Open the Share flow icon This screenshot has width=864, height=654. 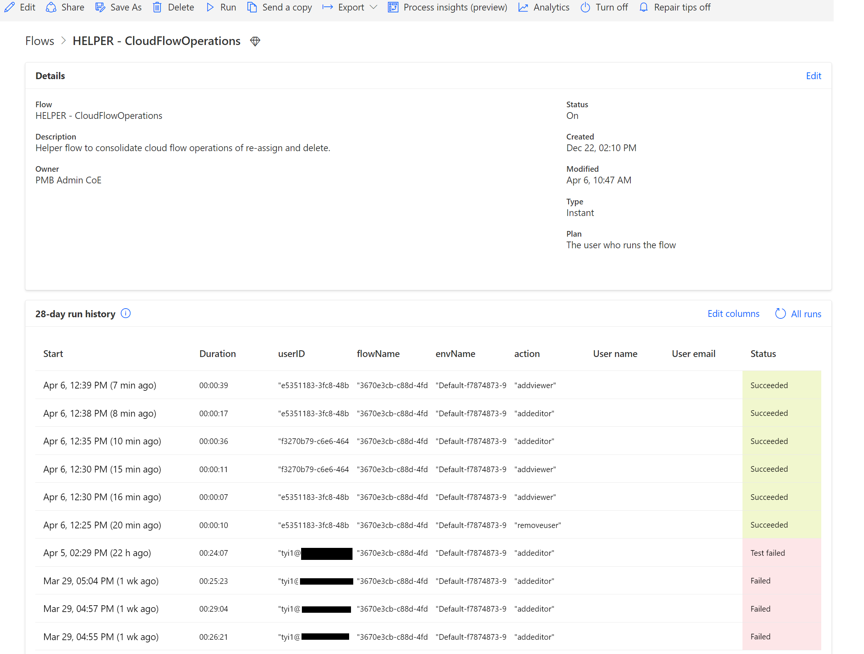point(51,7)
